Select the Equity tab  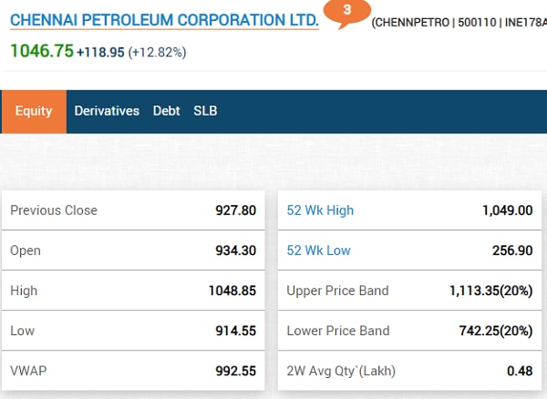click(x=34, y=111)
